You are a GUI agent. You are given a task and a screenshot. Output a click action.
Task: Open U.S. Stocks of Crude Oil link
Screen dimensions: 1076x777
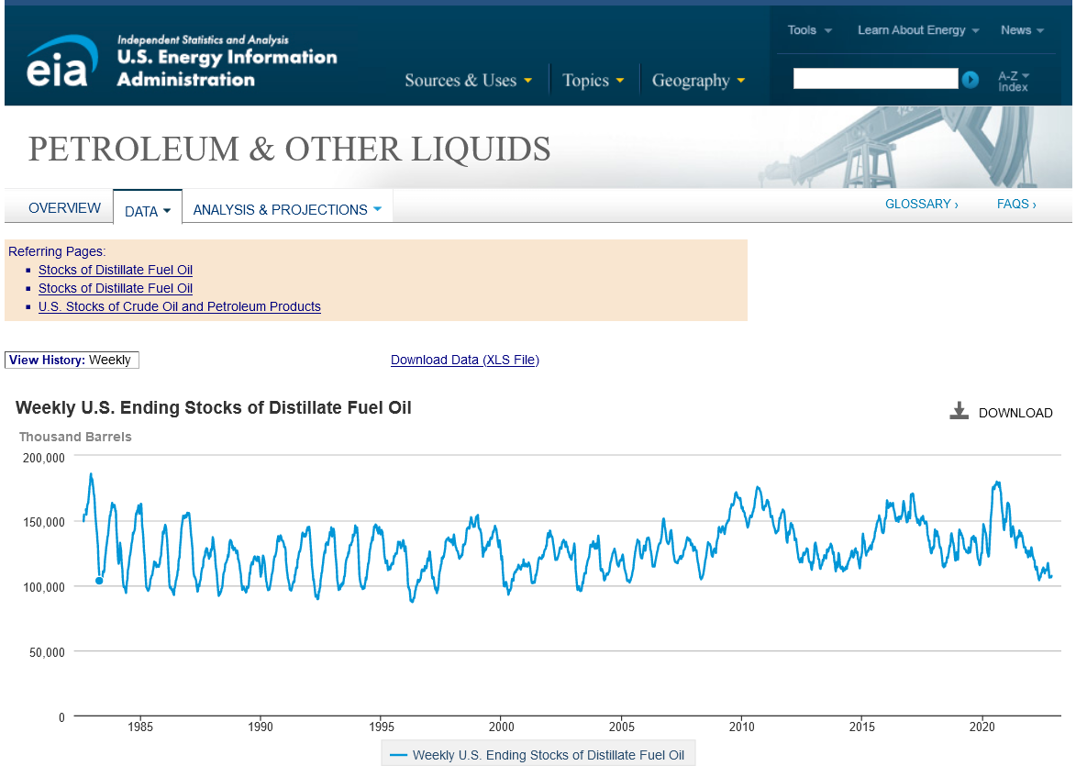[179, 306]
